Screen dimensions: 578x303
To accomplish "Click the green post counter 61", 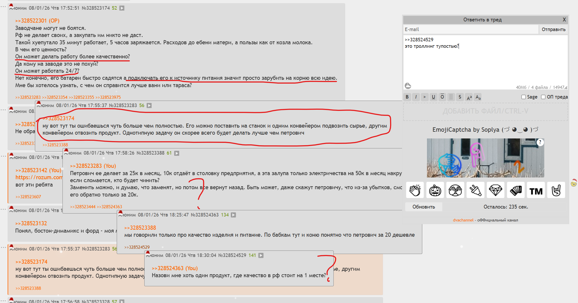I will (x=169, y=153).
